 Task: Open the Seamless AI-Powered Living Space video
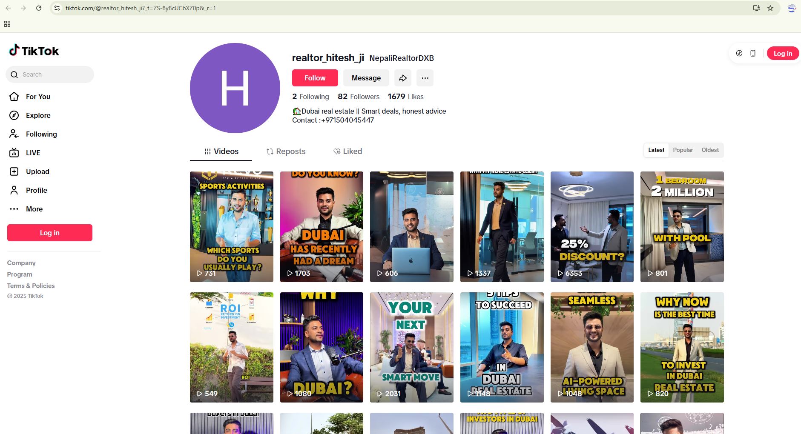coord(592,347)
